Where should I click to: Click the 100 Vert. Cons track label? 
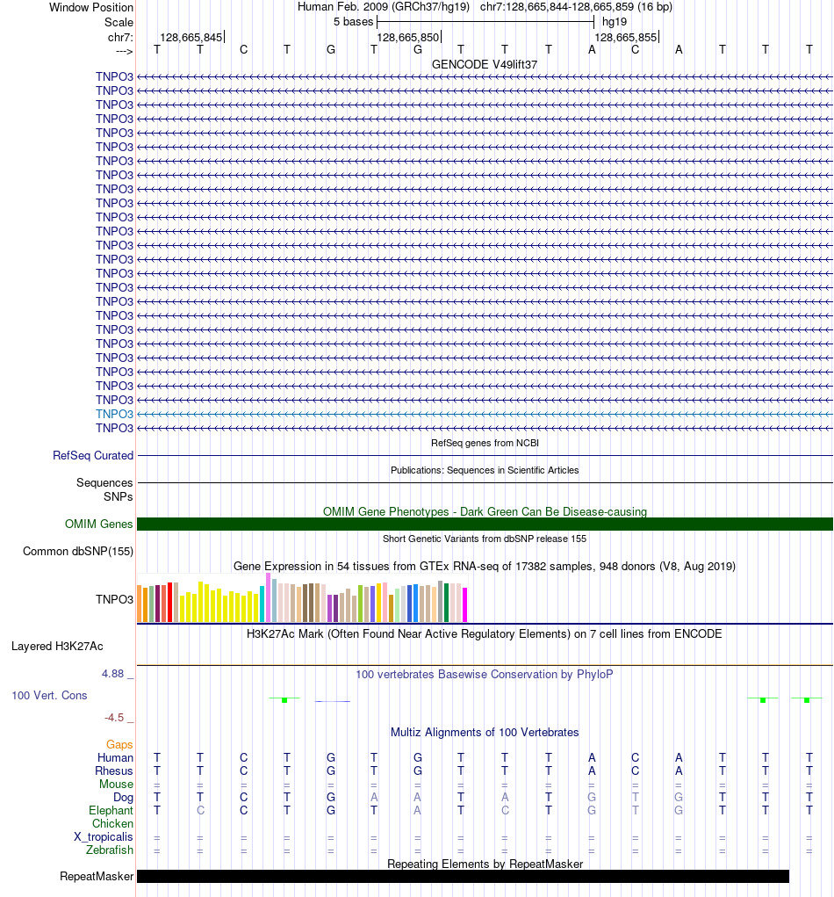coord(49,696)
